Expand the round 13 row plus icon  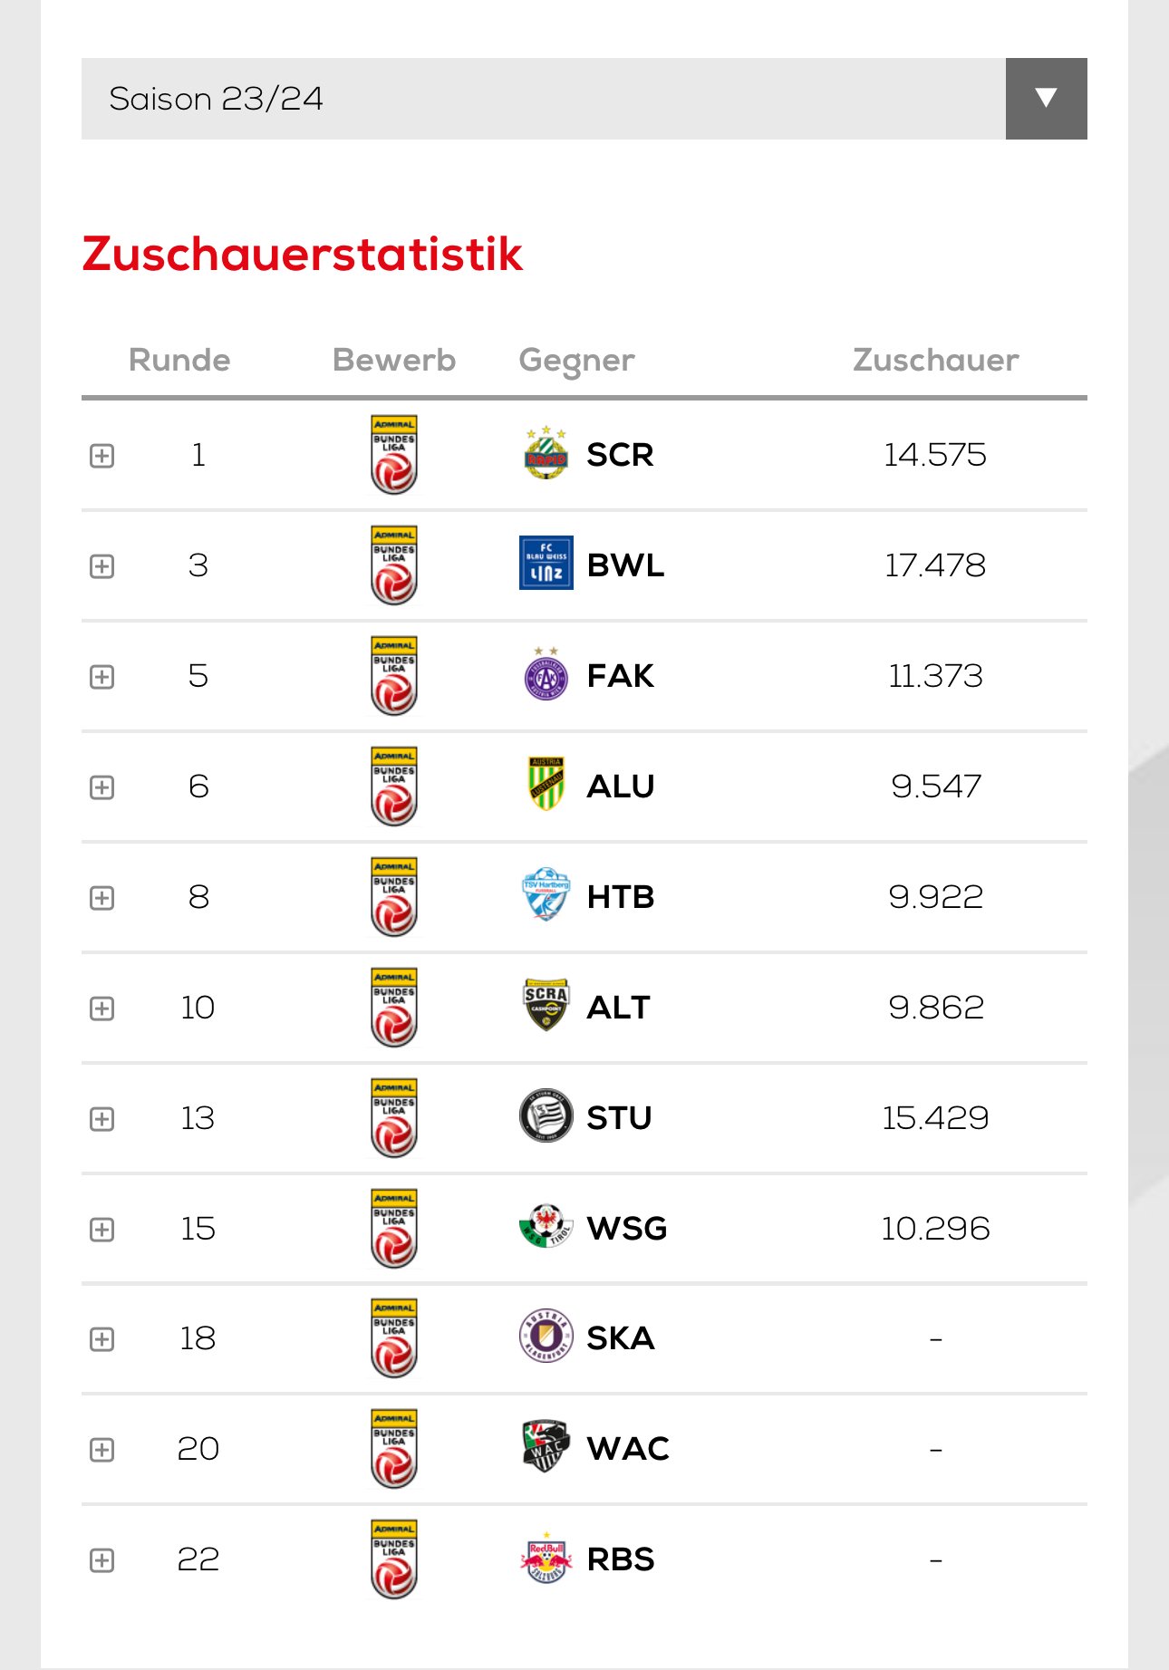point(102,1119)
